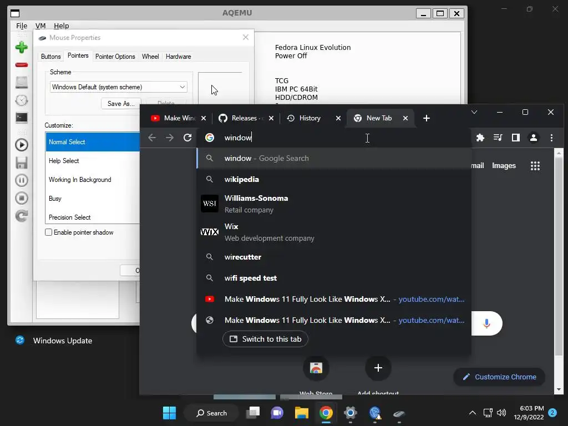Show hidden tray icons chevron

(473, 413)
